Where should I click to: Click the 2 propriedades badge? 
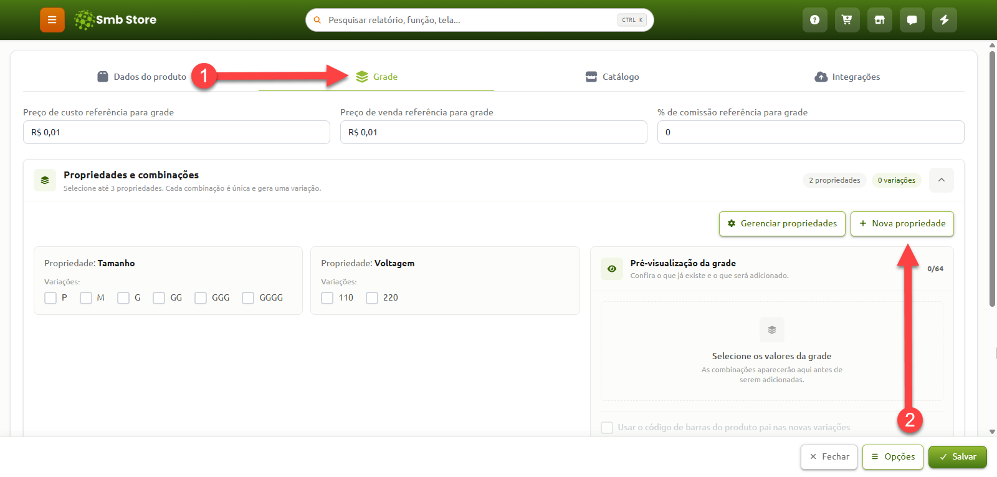834,180
